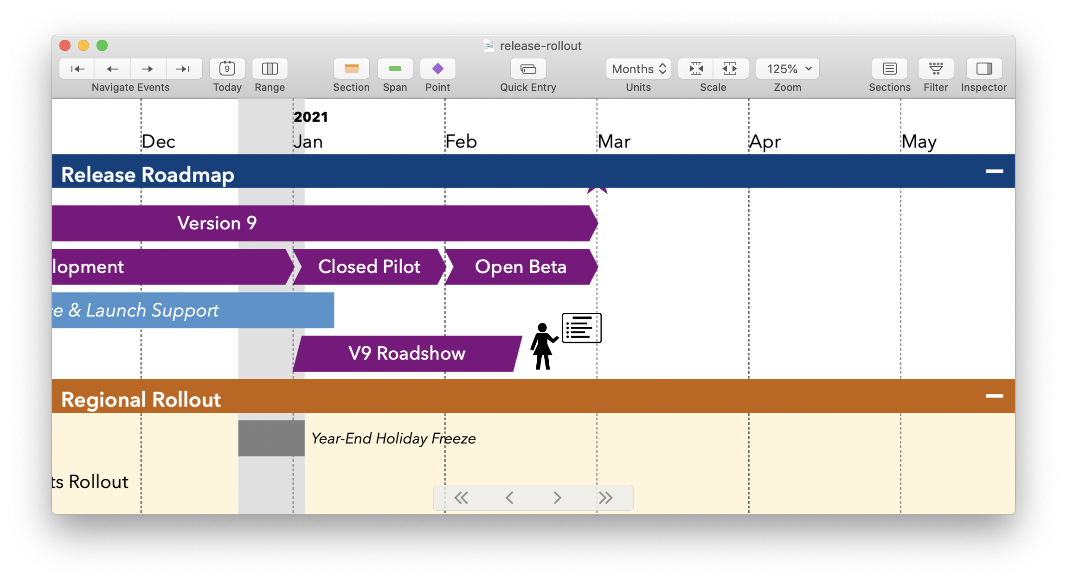Image resolution: width=1067 pixels, height=583 pixels.
Task: Open the Range tool
Action: point(270,69)
